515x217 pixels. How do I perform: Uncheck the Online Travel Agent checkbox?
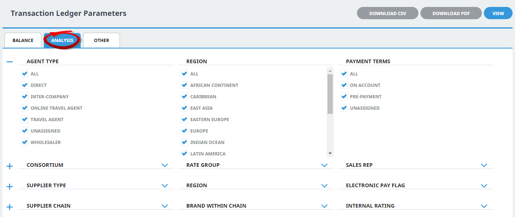25,108
